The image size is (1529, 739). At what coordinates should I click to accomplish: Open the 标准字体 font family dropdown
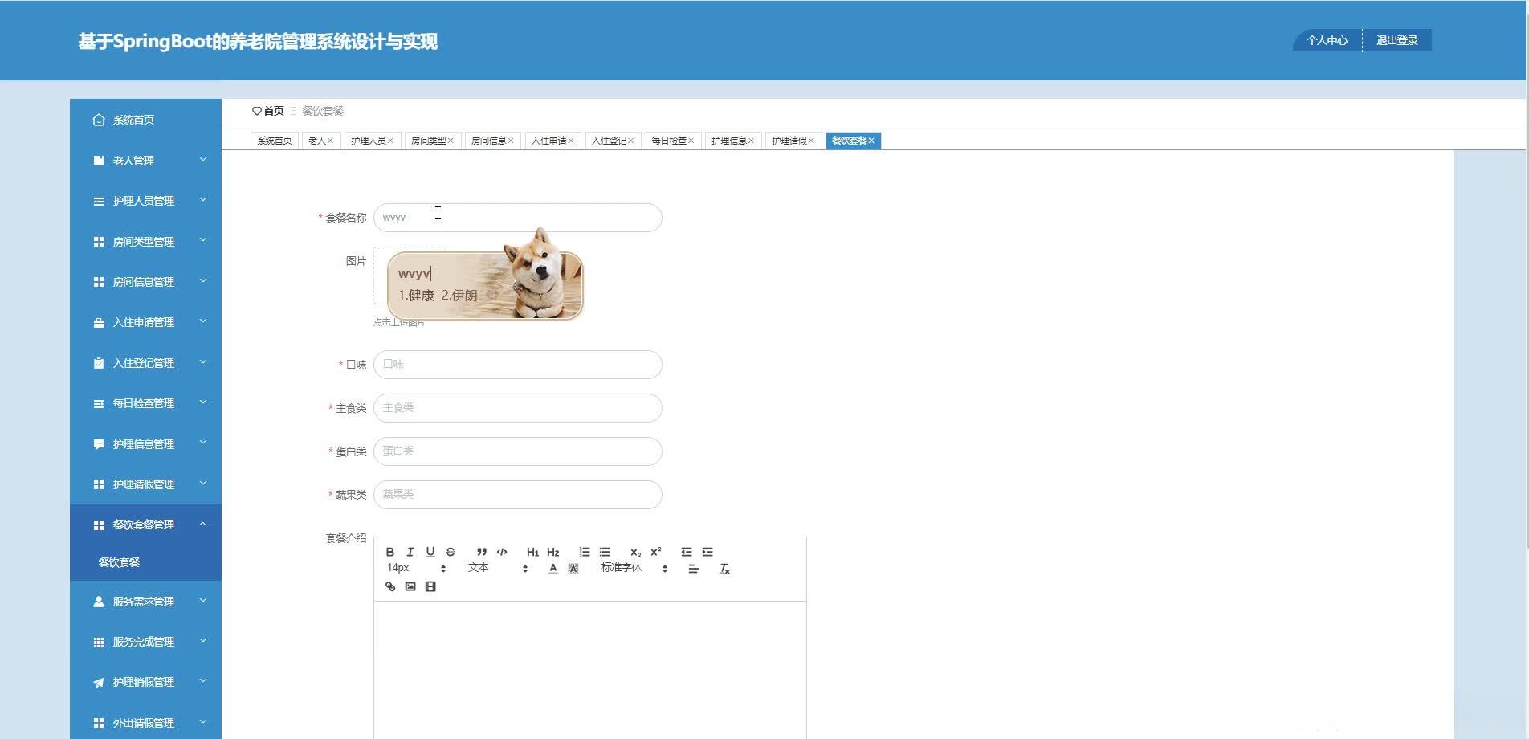click(x=623, y=568)
